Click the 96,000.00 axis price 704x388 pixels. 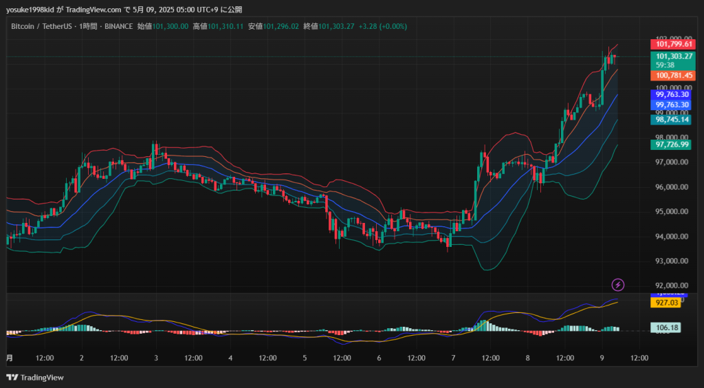672,187
